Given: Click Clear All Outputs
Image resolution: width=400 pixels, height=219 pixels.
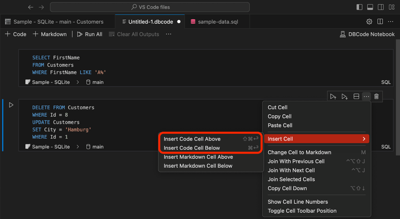Looking at the screenshot, I should tap(134, 34).
